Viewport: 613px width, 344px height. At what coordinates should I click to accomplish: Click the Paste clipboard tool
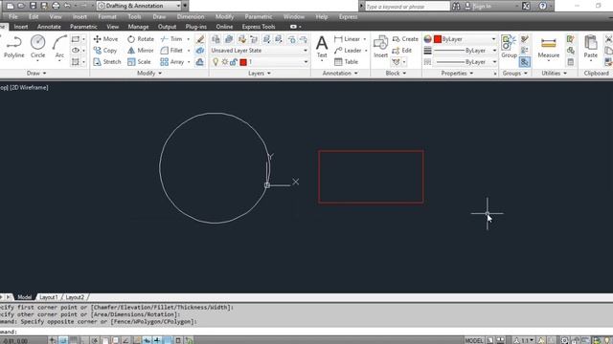pos(590,47)
